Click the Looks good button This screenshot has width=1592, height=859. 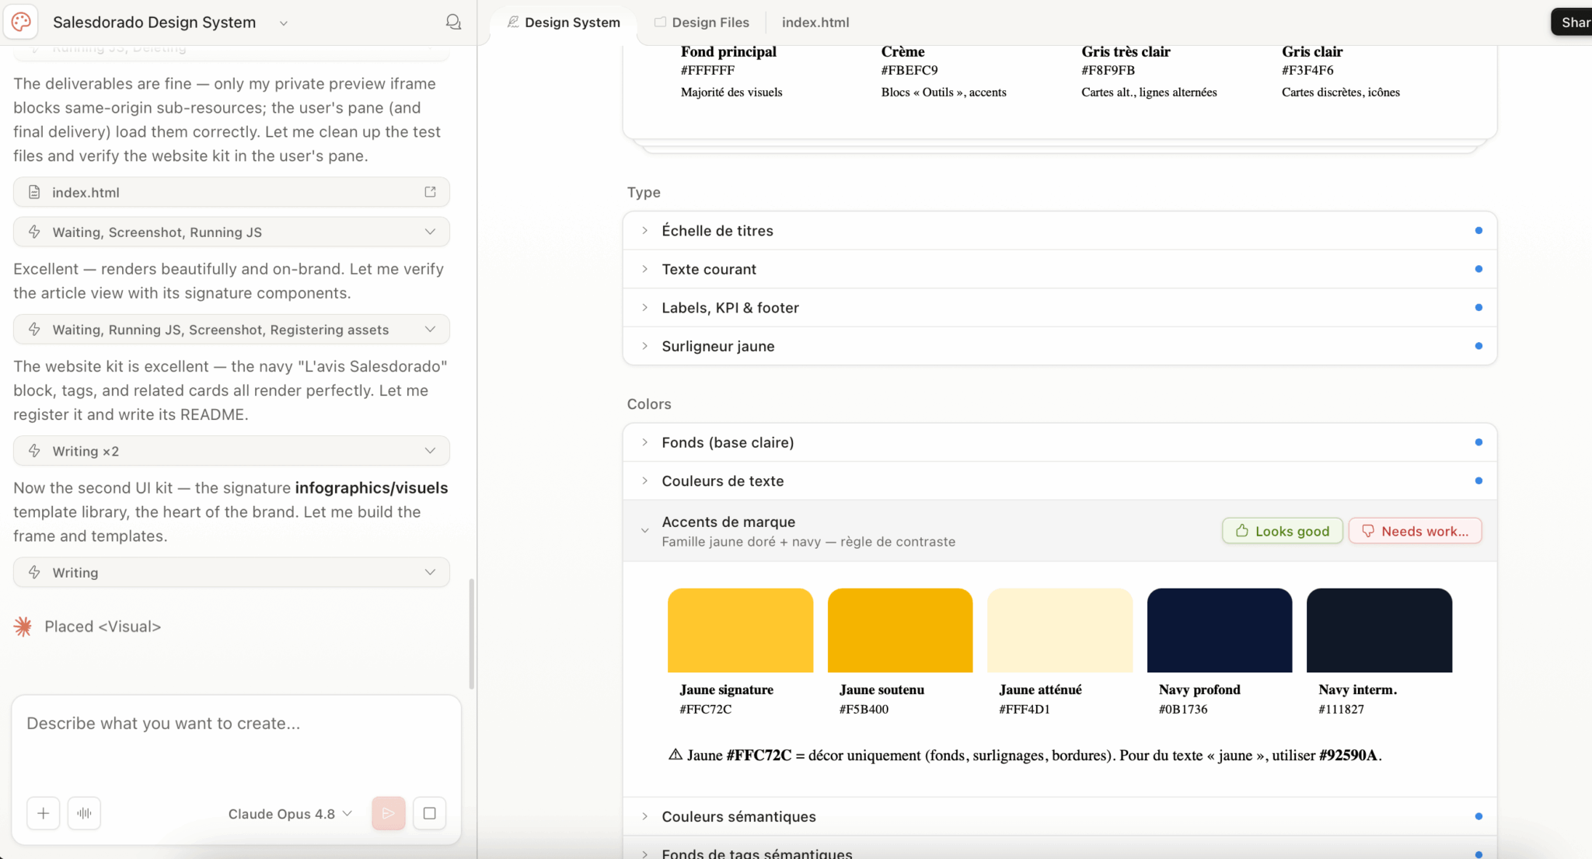click(1282, 531)
